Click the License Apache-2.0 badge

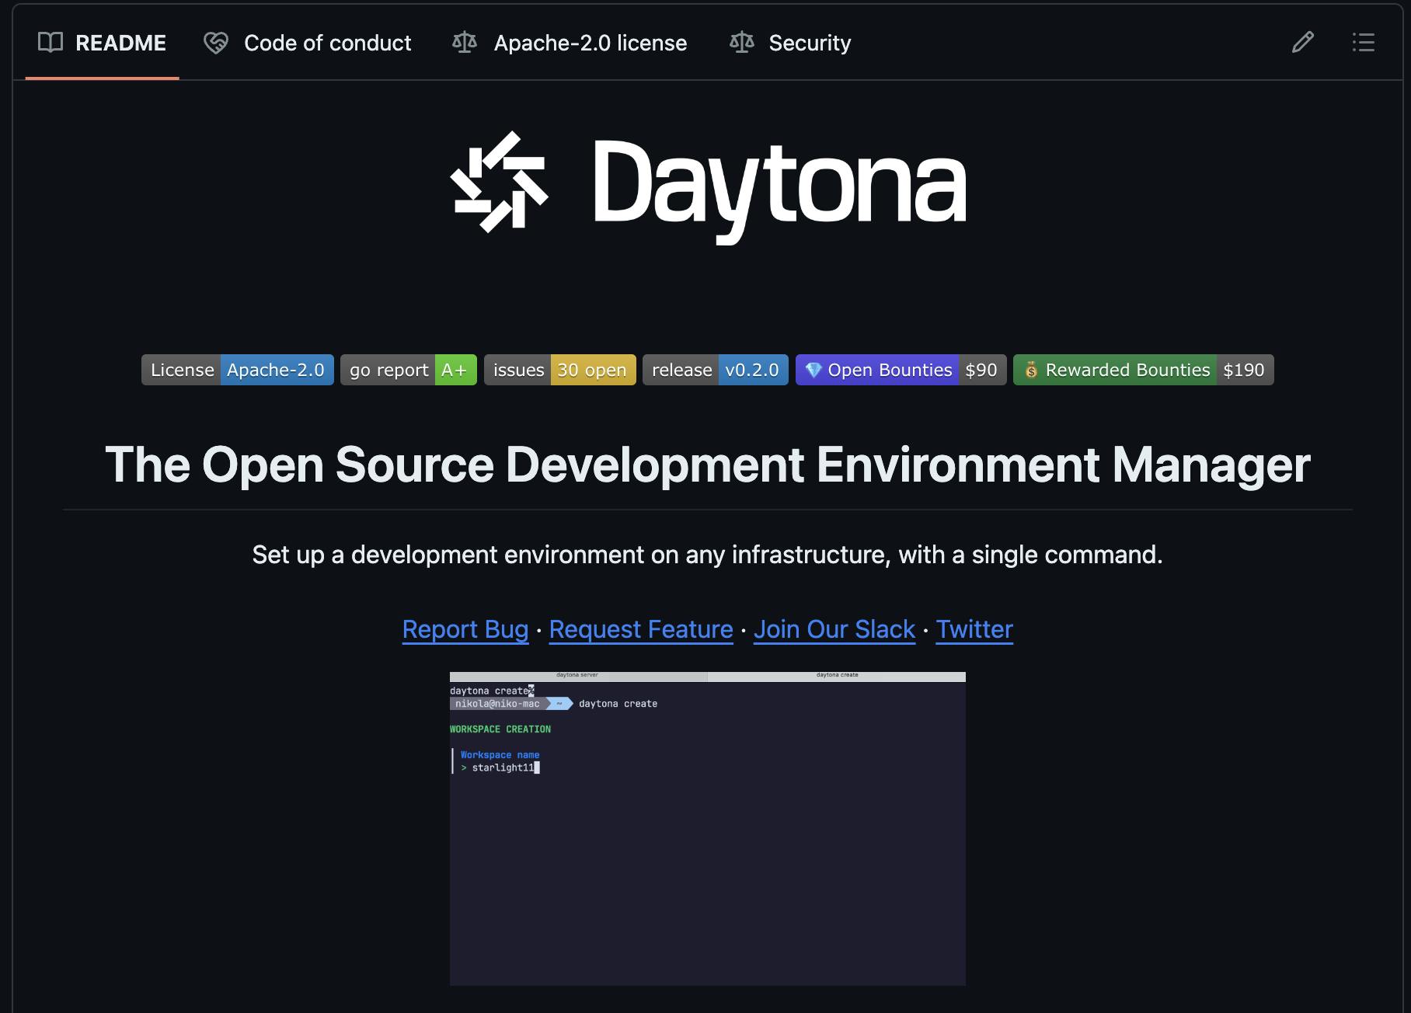tap(238, 370)
